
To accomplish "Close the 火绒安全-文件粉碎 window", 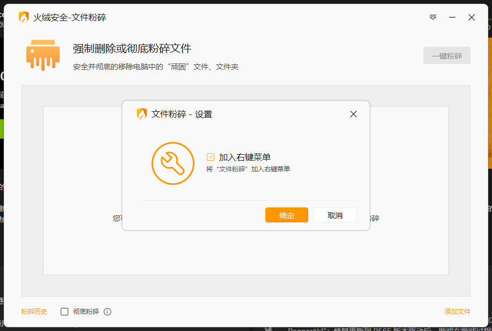I will click(471, 17).
